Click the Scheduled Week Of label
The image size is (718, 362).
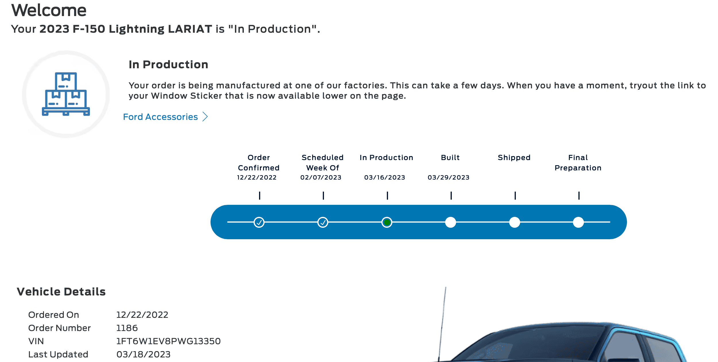[x=323, y=163]
